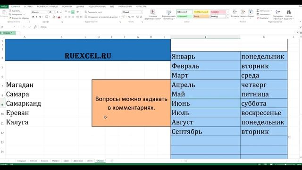Click the comma style (000) icon
Screen dimensions: 302x170
click(133, 17)
